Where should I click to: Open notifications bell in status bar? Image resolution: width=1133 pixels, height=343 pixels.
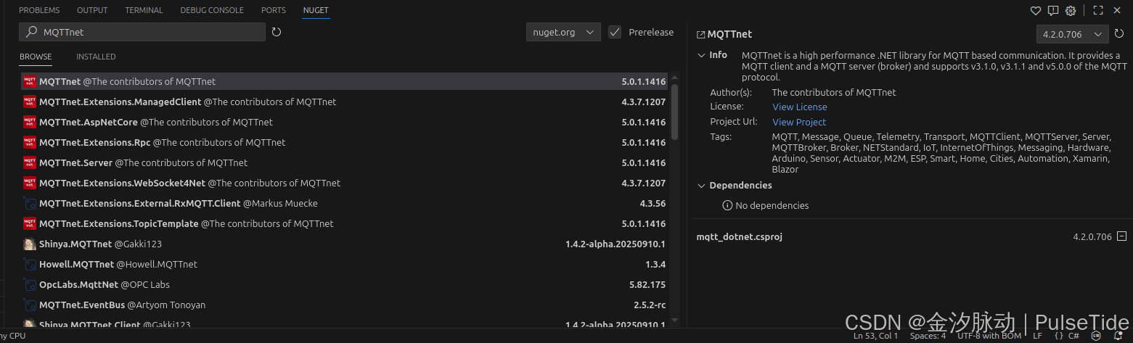pyautogui.click(x=1118, y=336)
